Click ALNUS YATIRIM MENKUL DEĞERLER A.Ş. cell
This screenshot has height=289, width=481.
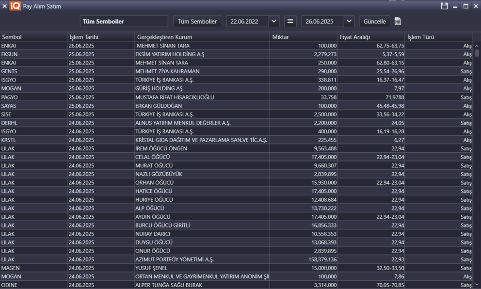(202, 123)
